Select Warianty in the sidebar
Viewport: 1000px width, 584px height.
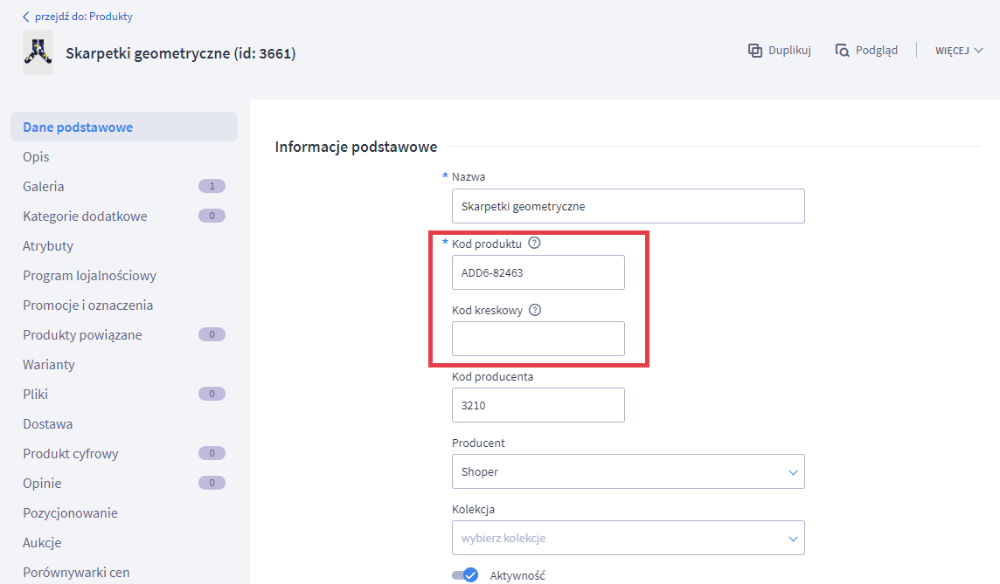point(49,365)
